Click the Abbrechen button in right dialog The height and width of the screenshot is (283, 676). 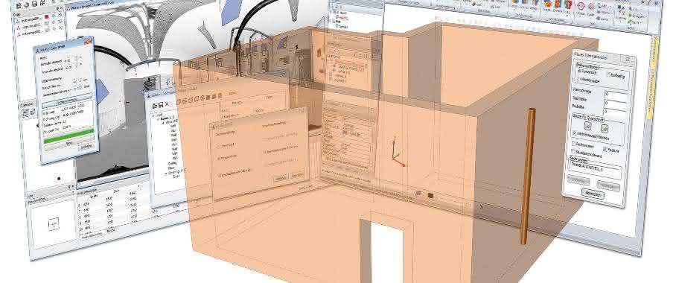click(593, 194)
